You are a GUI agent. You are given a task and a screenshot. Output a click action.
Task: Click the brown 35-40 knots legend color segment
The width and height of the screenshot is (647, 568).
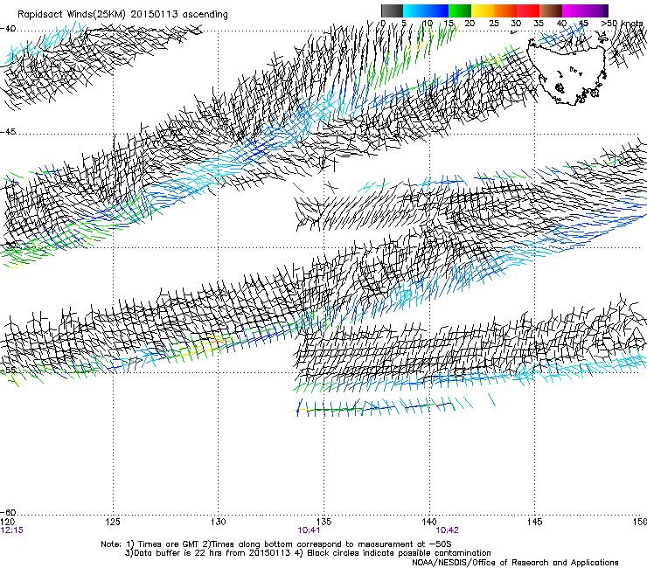click(551, 10)
